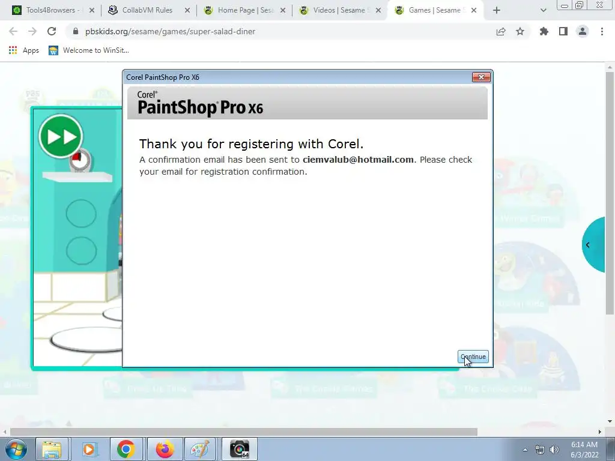Click the horizontal page scrollbar

244,432
